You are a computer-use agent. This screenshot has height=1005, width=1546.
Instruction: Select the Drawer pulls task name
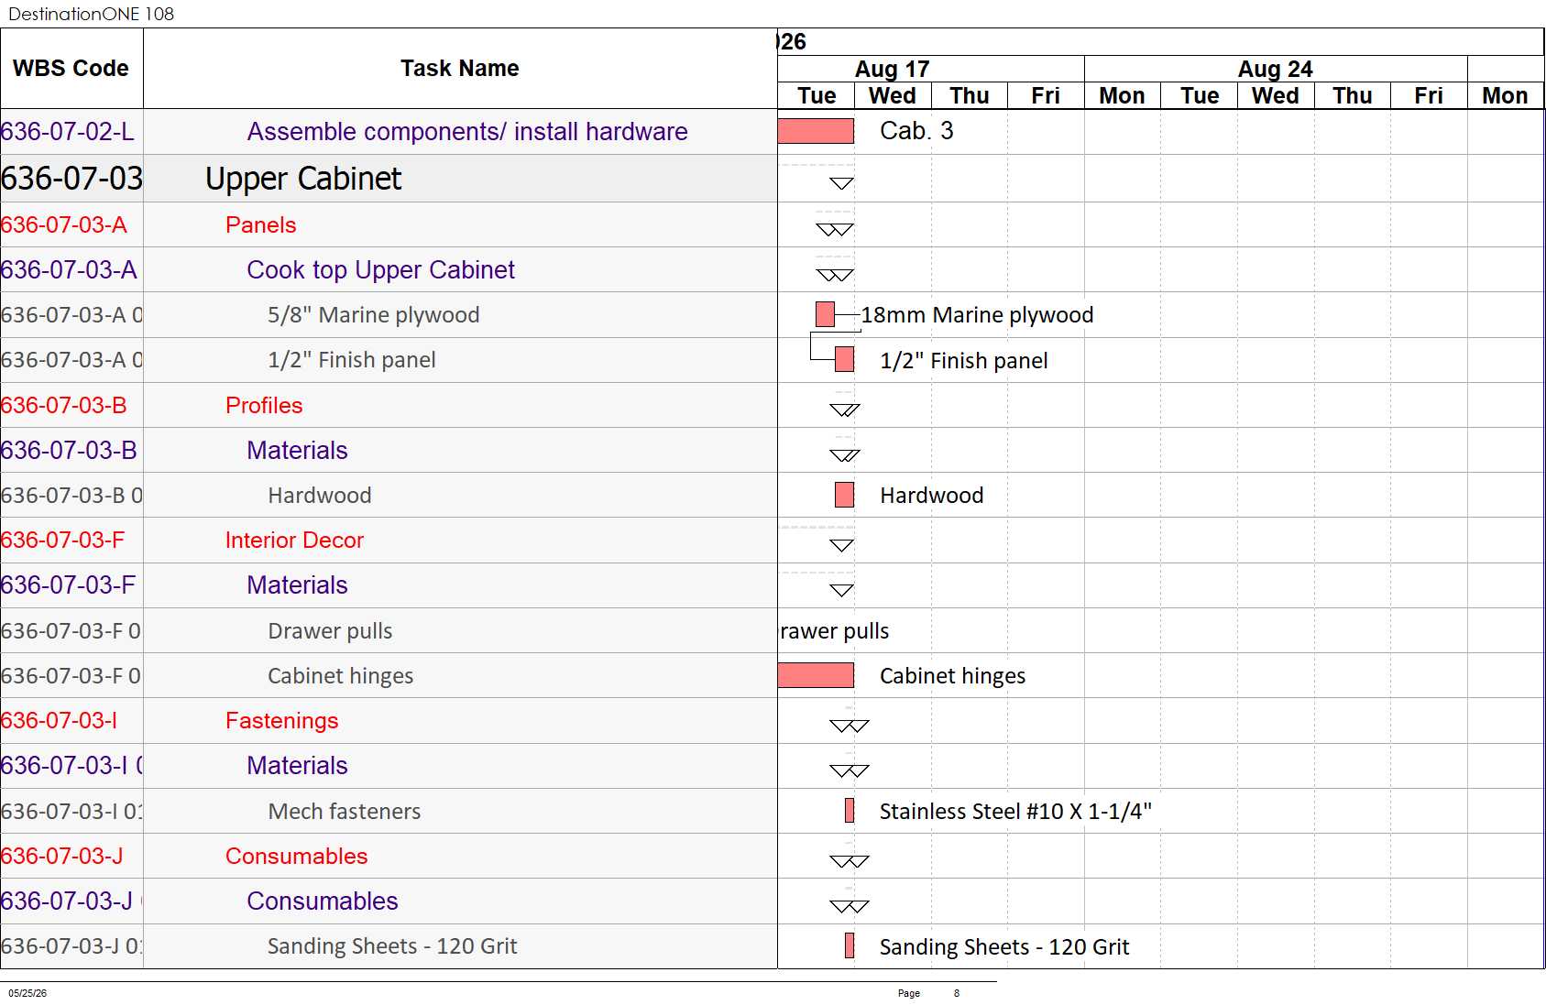click(330, 631)
